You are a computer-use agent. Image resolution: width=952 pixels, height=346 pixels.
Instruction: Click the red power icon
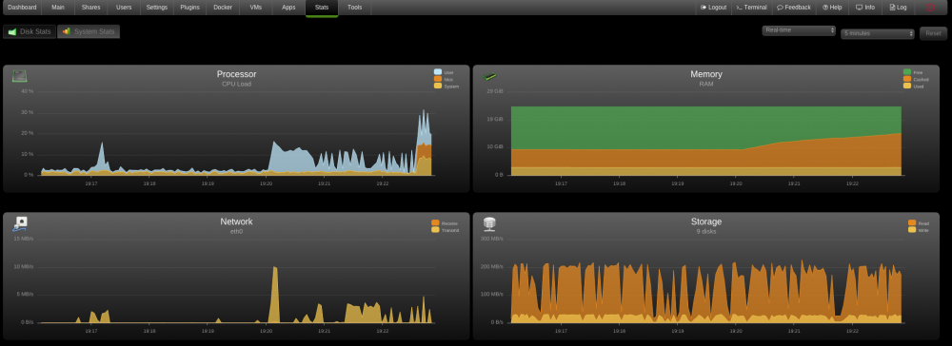pyautogui.click(x=930, y=8)
